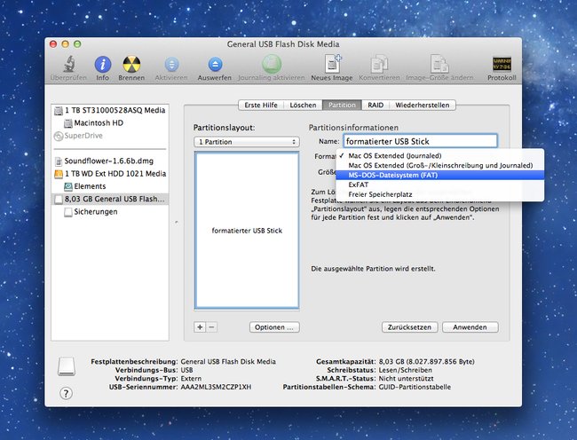Click the Anwenden button
The width and height of the screenshot is (577, 440).
(x=470, y=327)
